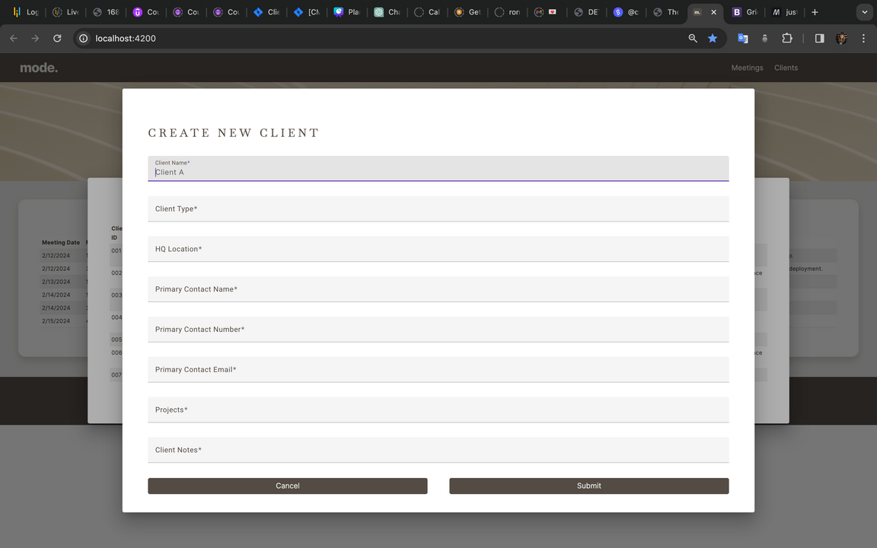Click the browser back arrow
877x548 pixels.
pyautogui.click(x=13, y=38)
